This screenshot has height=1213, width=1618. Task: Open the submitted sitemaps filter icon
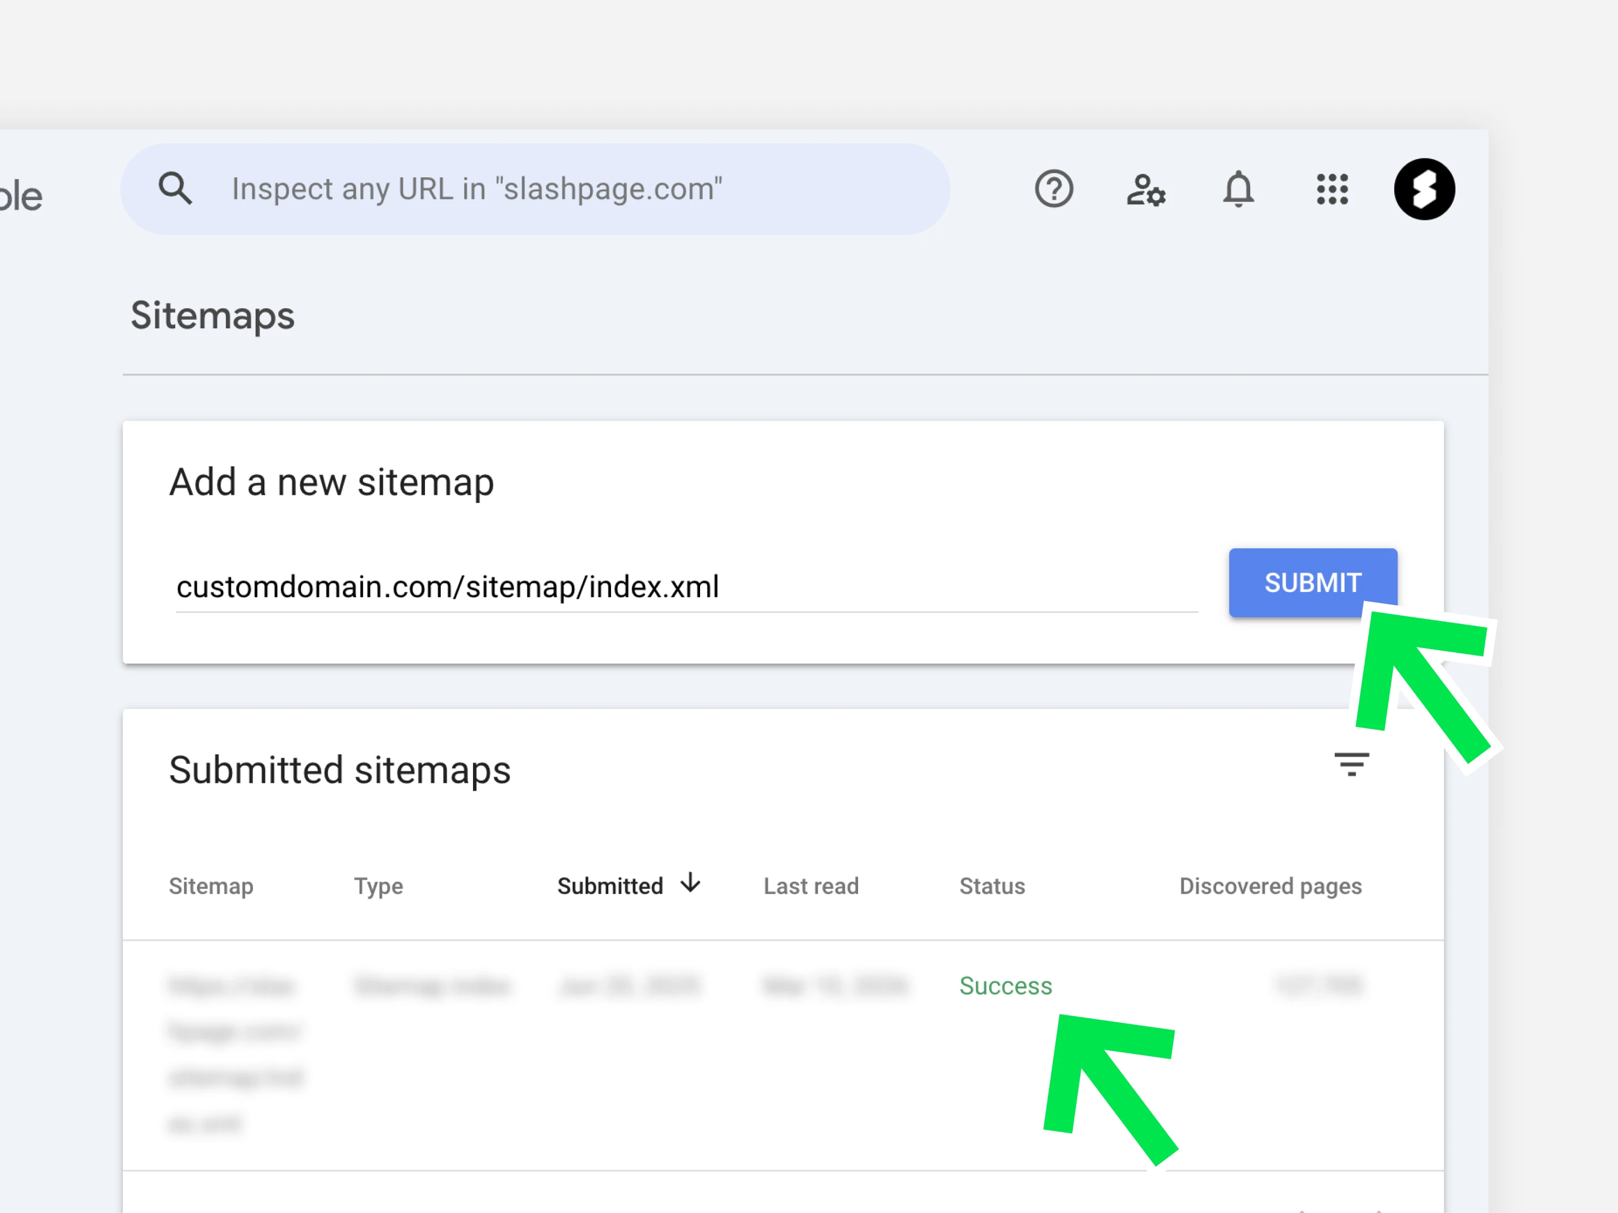(x=1350, y=764)
